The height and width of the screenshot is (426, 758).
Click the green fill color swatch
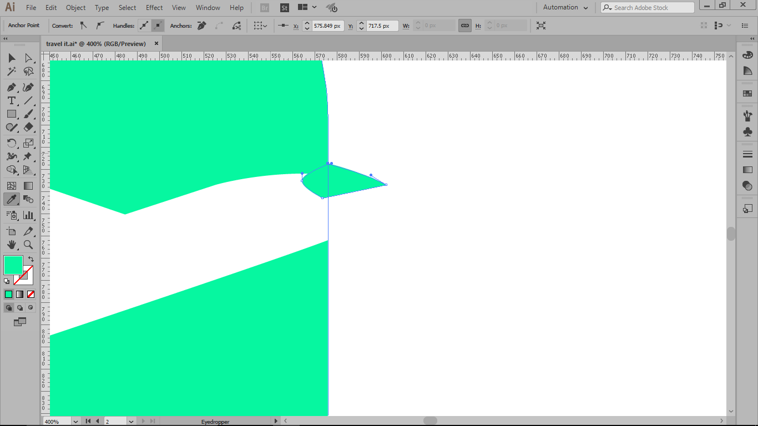12,265
